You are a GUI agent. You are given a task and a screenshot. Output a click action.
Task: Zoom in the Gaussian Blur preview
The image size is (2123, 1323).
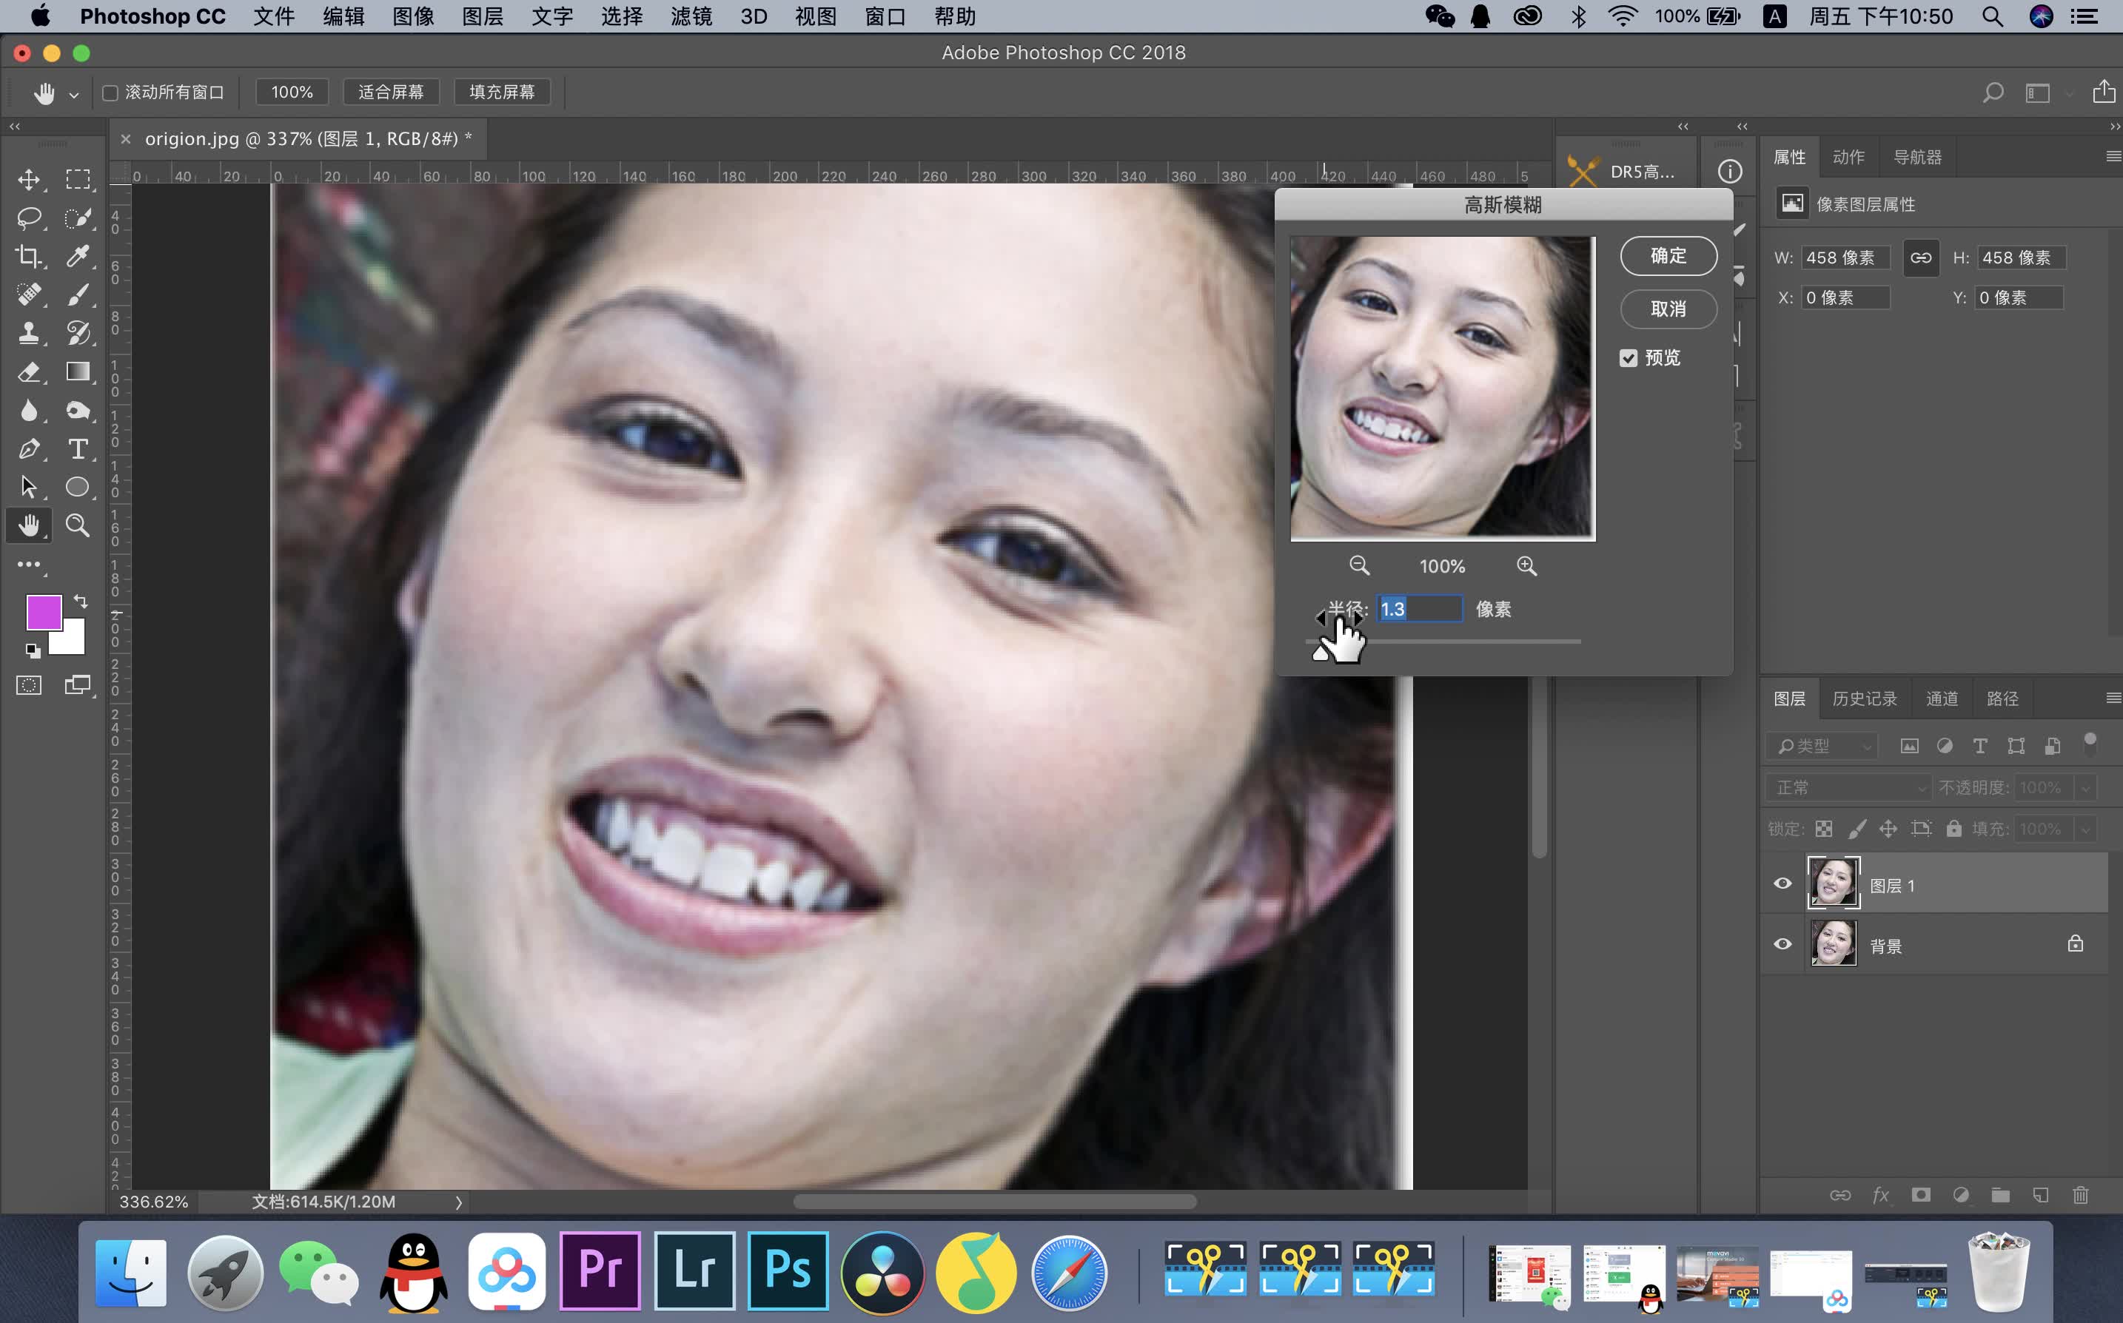coord(1526,565)
